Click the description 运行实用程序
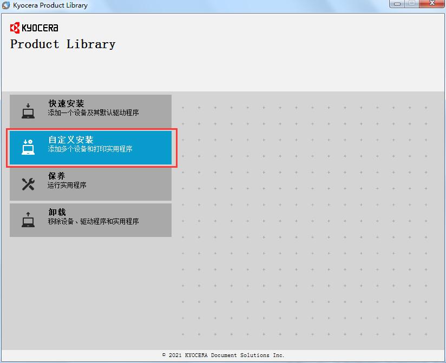 67,185
